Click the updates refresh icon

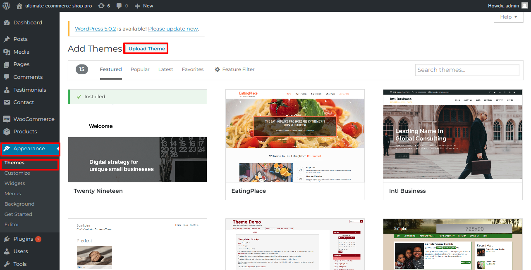click(101, 6)
